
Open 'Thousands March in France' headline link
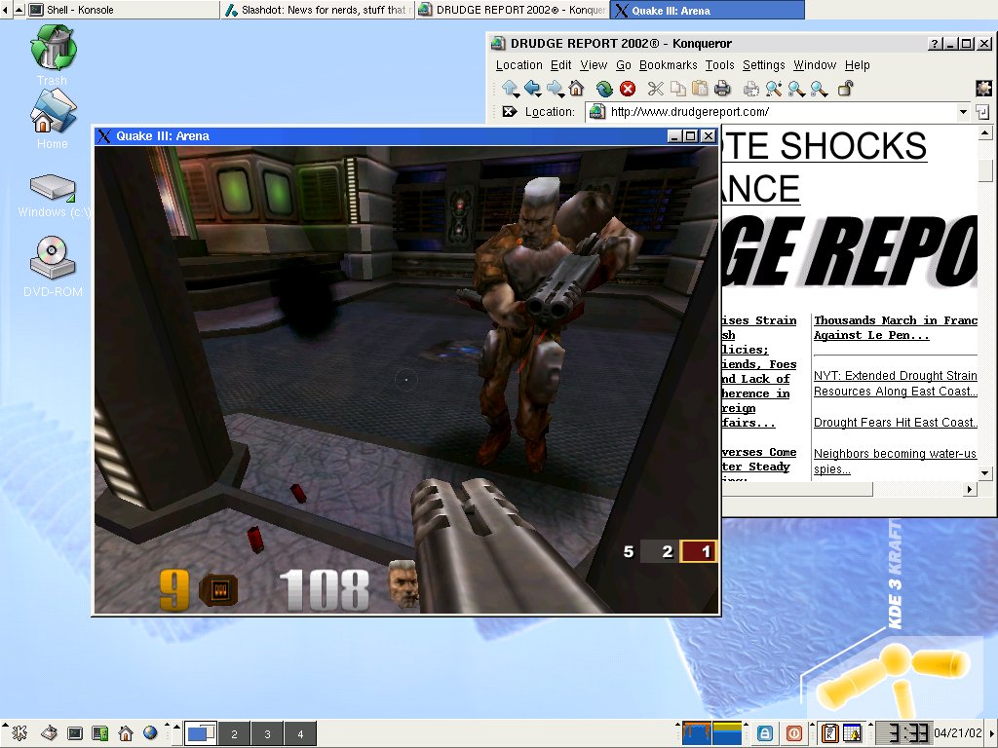pos(896,327)
